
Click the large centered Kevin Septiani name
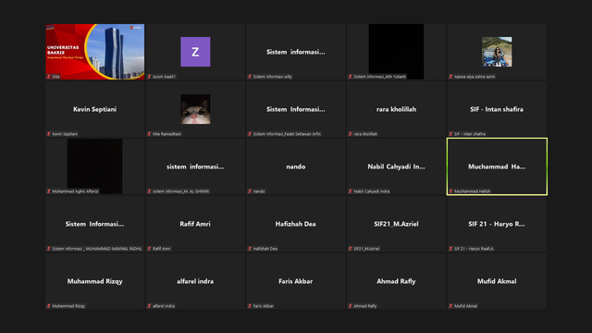[x=94, y=109]
